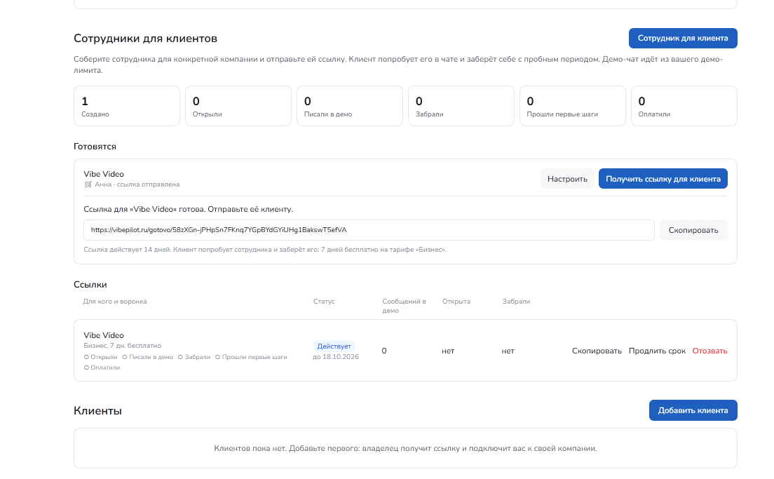Click "Скопировать" in the Ссылки table row
Screen dimensions: 774x479
point(597,351)
